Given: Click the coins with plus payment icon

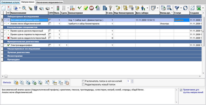Looking at the screenshot, I should point(125,8).
